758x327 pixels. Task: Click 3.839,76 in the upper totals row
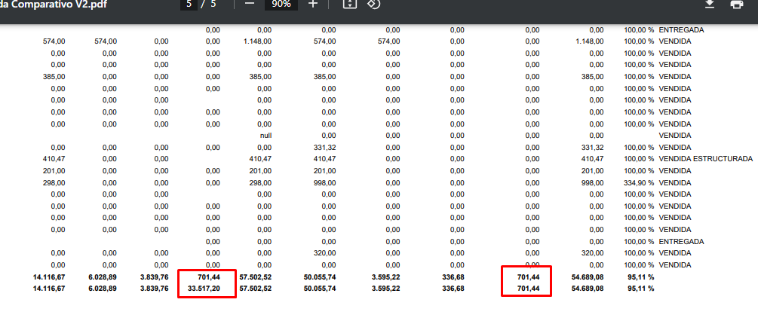[x=154, y=277]
